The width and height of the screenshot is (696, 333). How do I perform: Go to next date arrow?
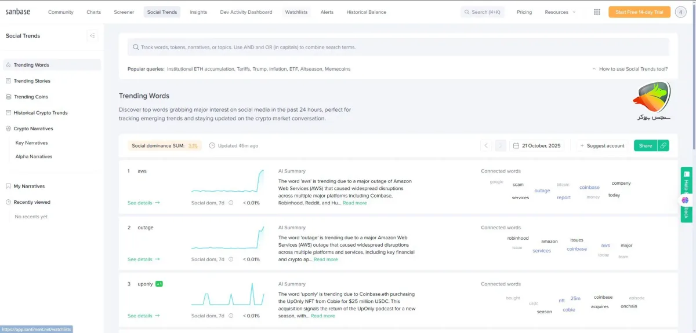pyautogui.click(x=500, y=146)
